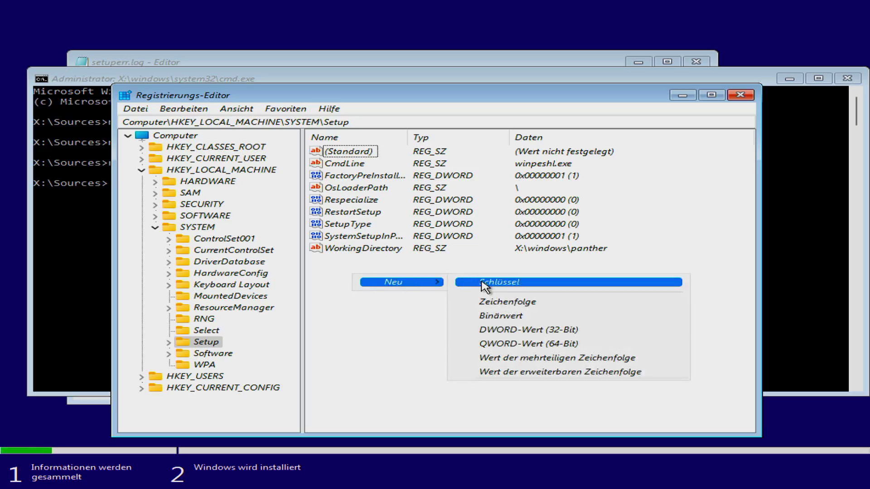Minimize the Registrierungs-Editor window
Image resolution: width=870 pixels, height=489 pixels.
(x=683, y=95)
